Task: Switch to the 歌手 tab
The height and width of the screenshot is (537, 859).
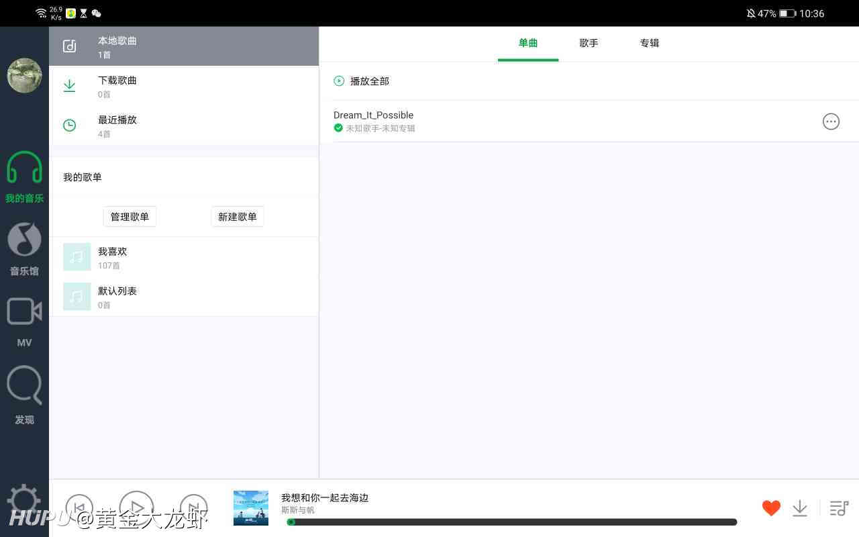Action: (589, 43)
